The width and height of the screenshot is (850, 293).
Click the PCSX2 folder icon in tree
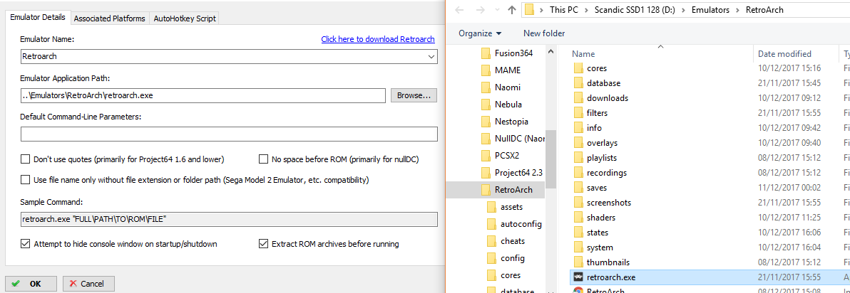(486, 156)
